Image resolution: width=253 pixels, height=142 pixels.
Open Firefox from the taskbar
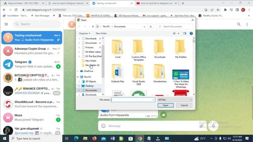(94, 138)
